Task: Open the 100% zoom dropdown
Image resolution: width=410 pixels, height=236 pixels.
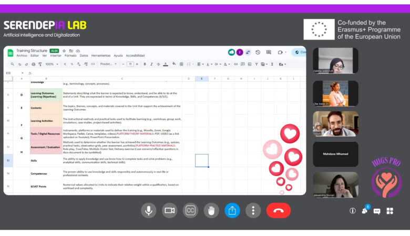Action: pos(52,64)
